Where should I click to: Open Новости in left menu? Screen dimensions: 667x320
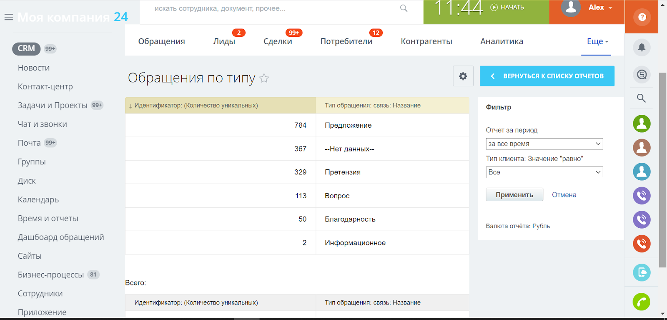tap(34, 68)
